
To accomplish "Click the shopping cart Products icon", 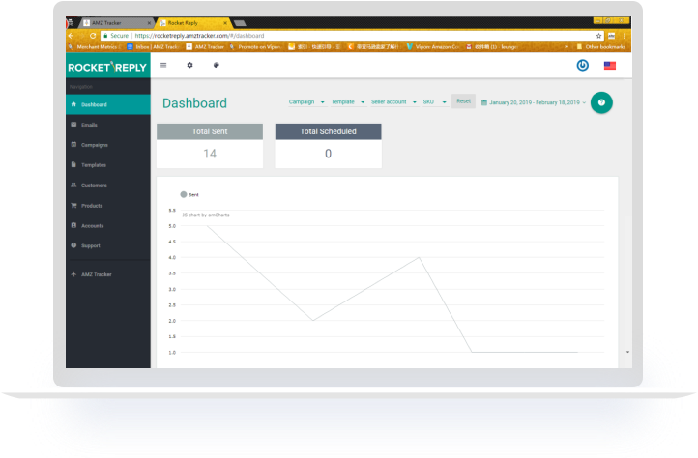I will (74, 206).
